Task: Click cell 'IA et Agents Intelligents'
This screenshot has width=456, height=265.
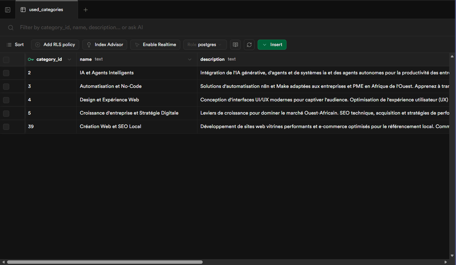Action: pos(137,73)
